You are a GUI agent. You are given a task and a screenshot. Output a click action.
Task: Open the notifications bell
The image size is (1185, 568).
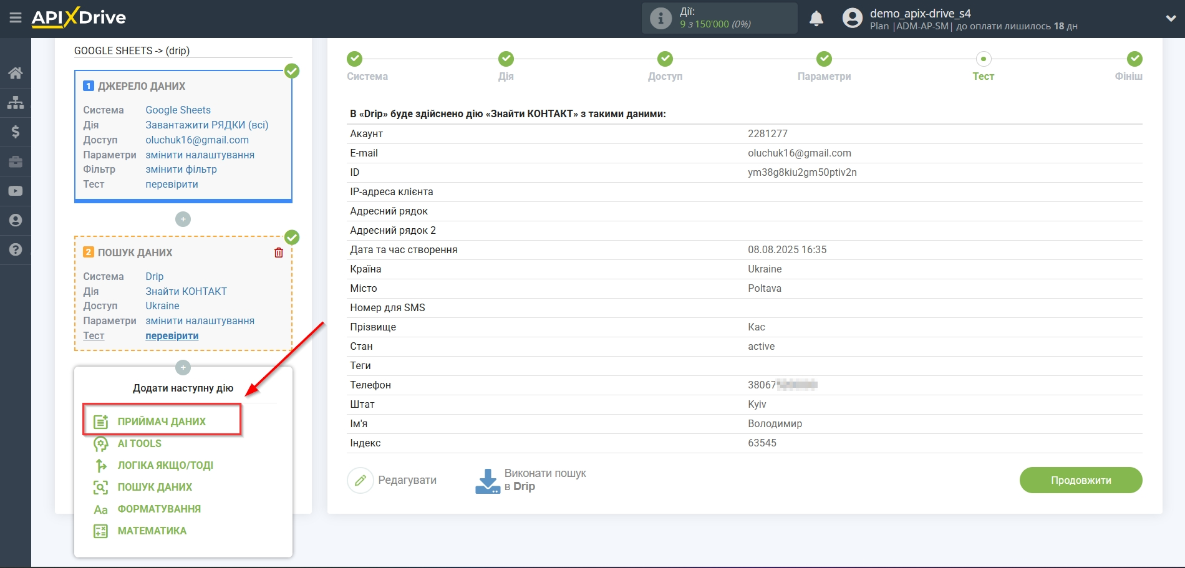[x=816, y=19]
